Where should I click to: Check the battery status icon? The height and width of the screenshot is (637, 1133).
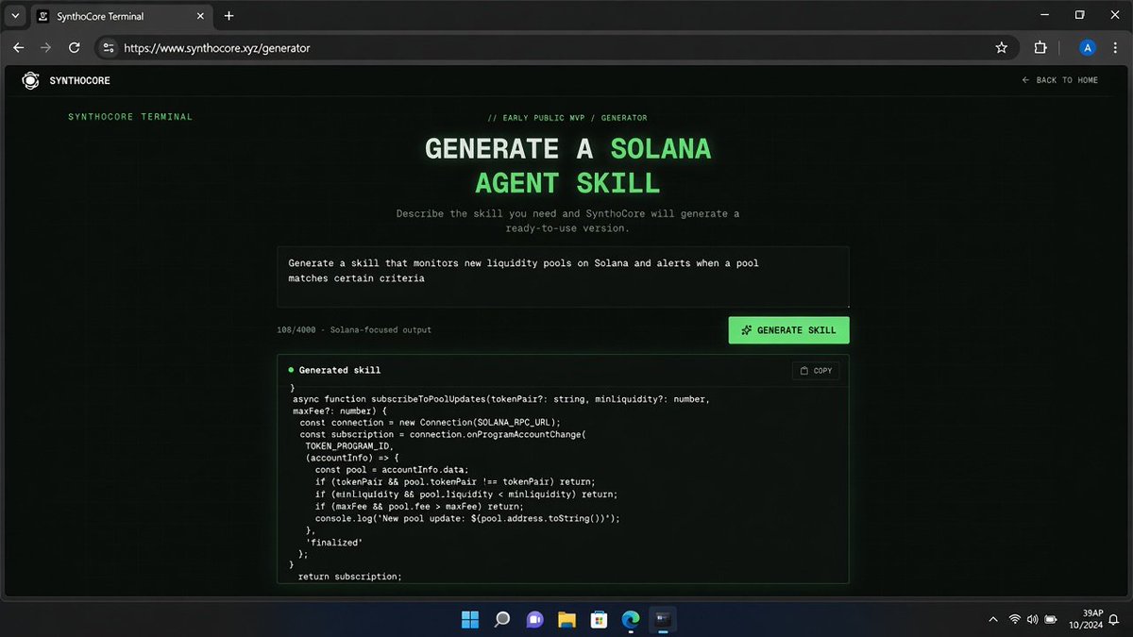click(x=1052, y=619)
